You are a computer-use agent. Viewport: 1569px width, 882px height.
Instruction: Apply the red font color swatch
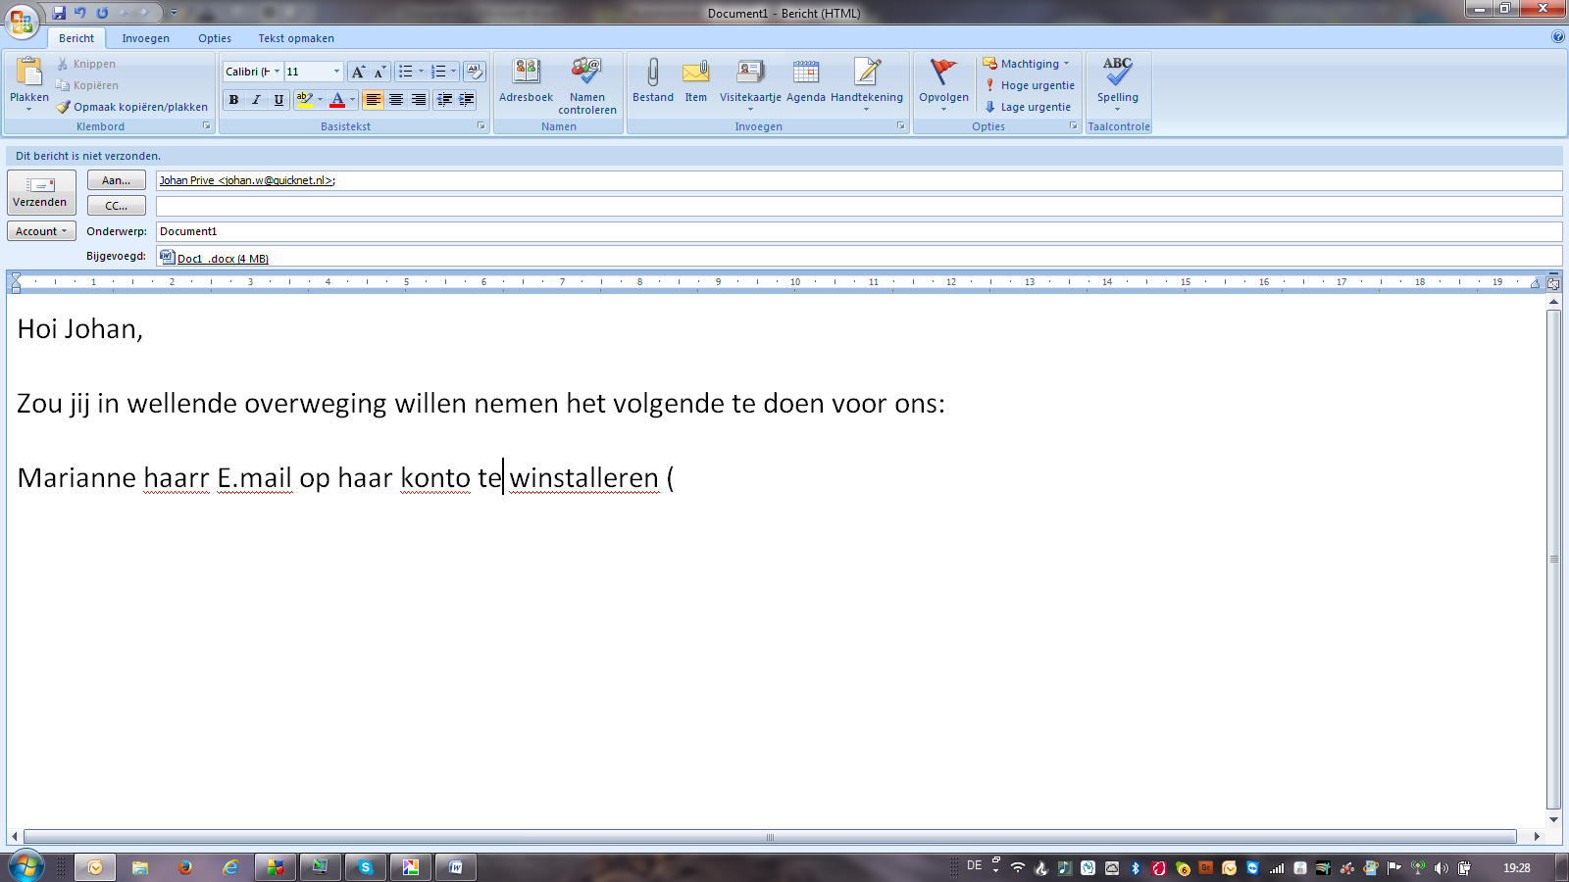tap(337, 100)
